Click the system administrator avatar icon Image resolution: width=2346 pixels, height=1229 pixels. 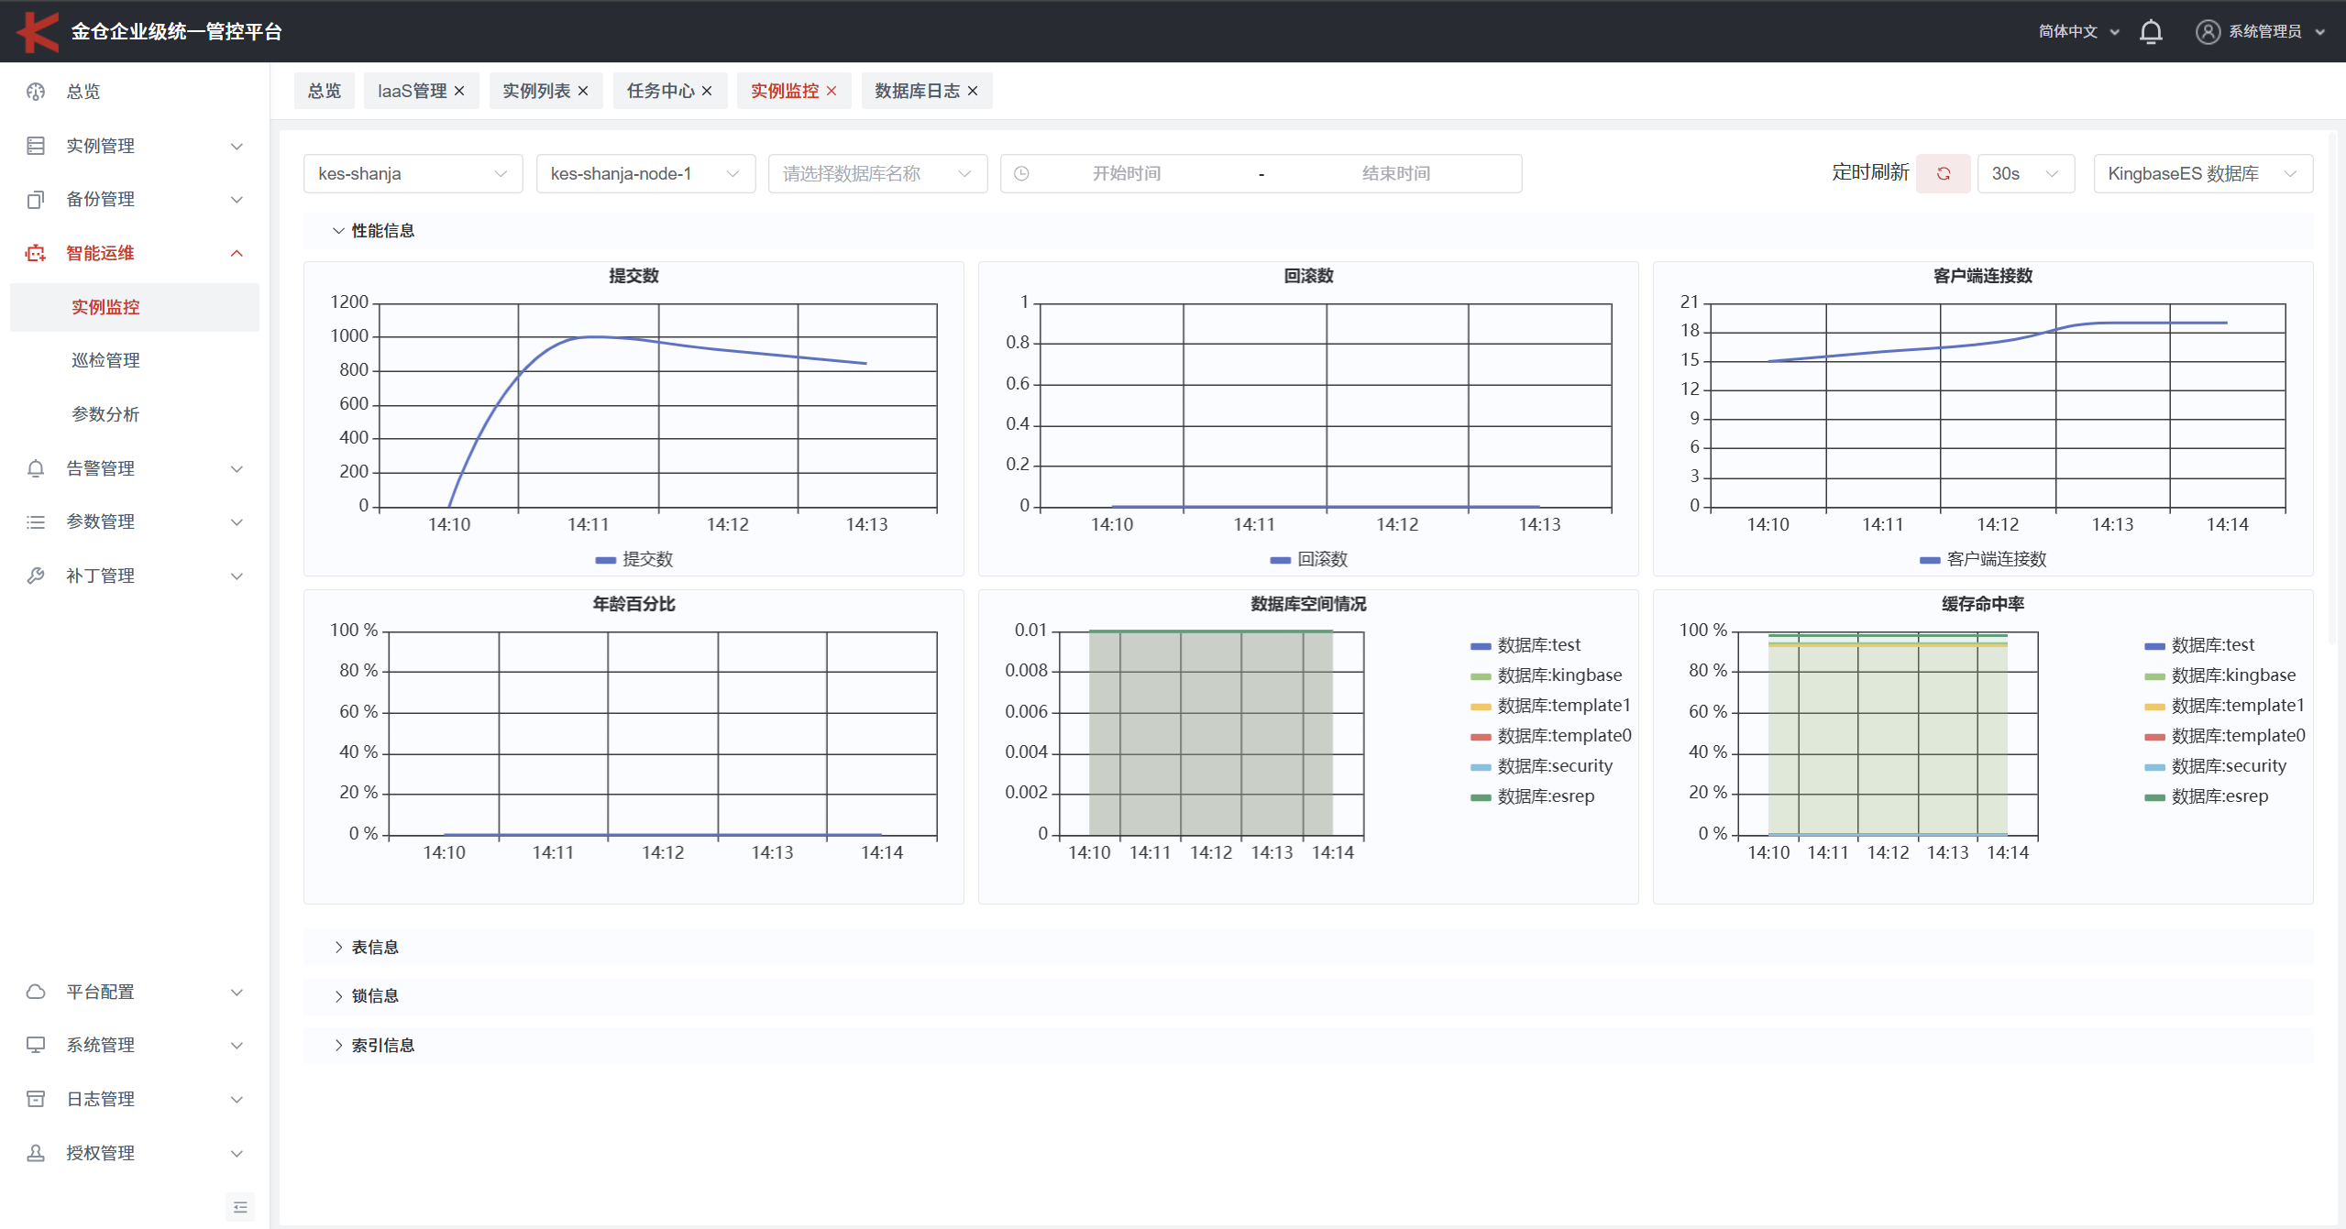point(2208,32)
